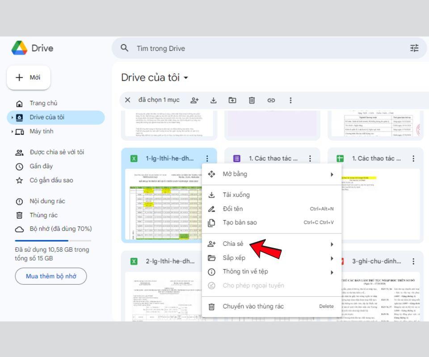Click the get link icon in toolbar
Viewport: 429px width, 357px height.
tap(271, 100)
